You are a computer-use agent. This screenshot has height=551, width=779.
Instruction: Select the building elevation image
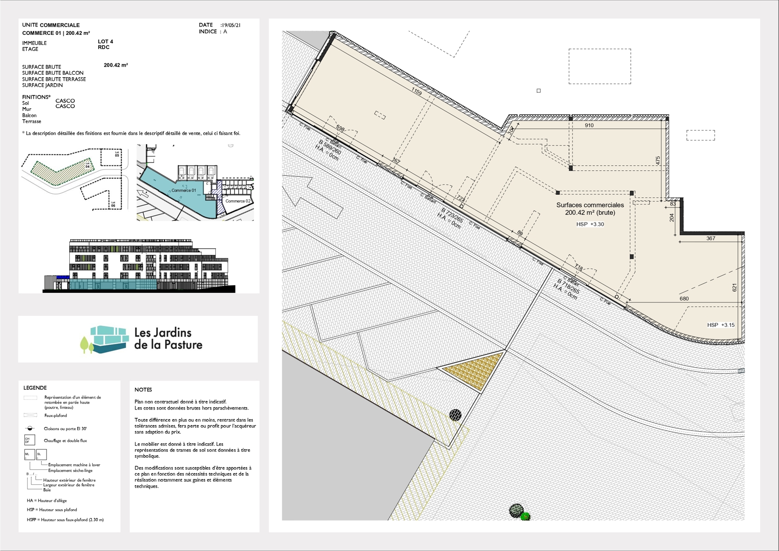[x=139, y=265]
